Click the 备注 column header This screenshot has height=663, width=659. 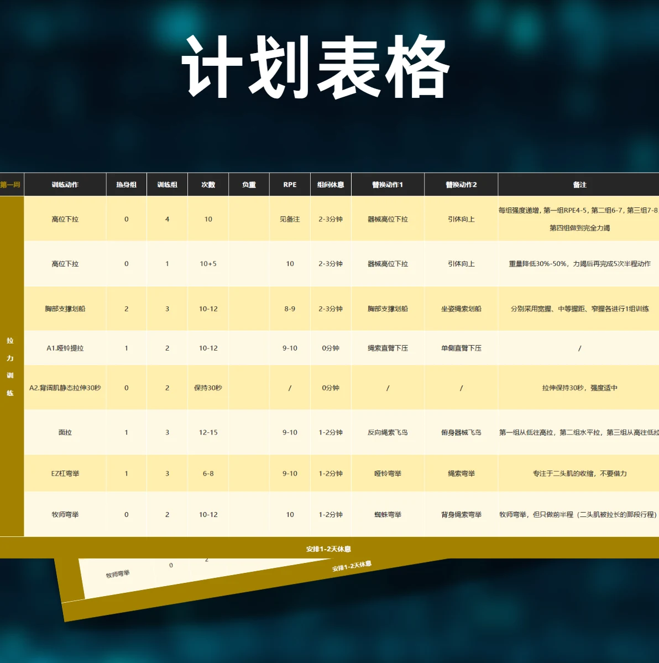pos(579,184)
